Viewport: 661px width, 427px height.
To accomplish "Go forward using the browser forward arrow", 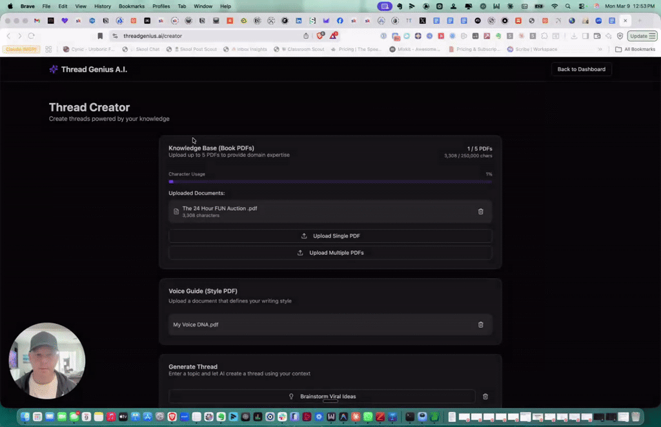I will (19, 35).
